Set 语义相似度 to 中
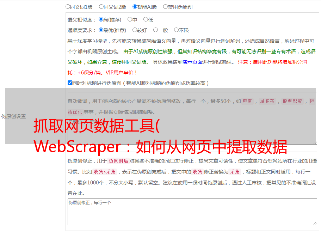Screen dimensions: 321x232 click(130, 19)
